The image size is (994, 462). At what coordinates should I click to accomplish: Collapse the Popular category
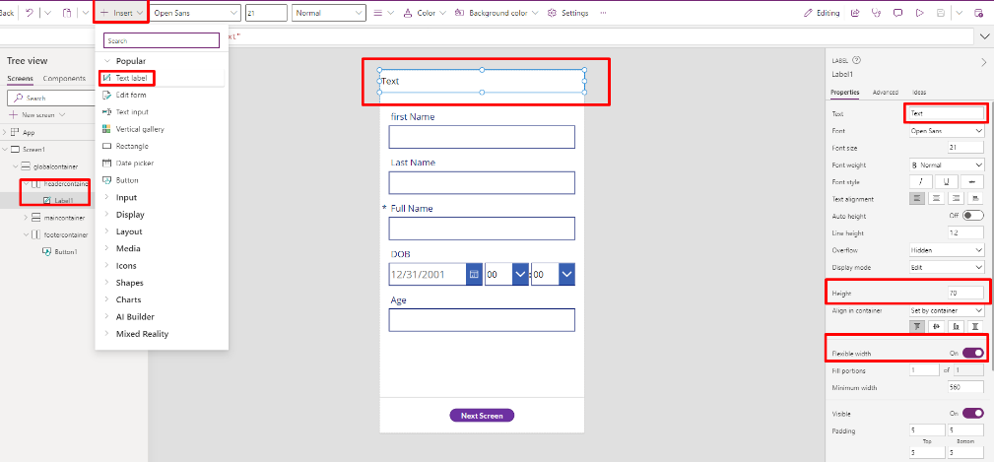pyautogui.click(x=107, y=61)
